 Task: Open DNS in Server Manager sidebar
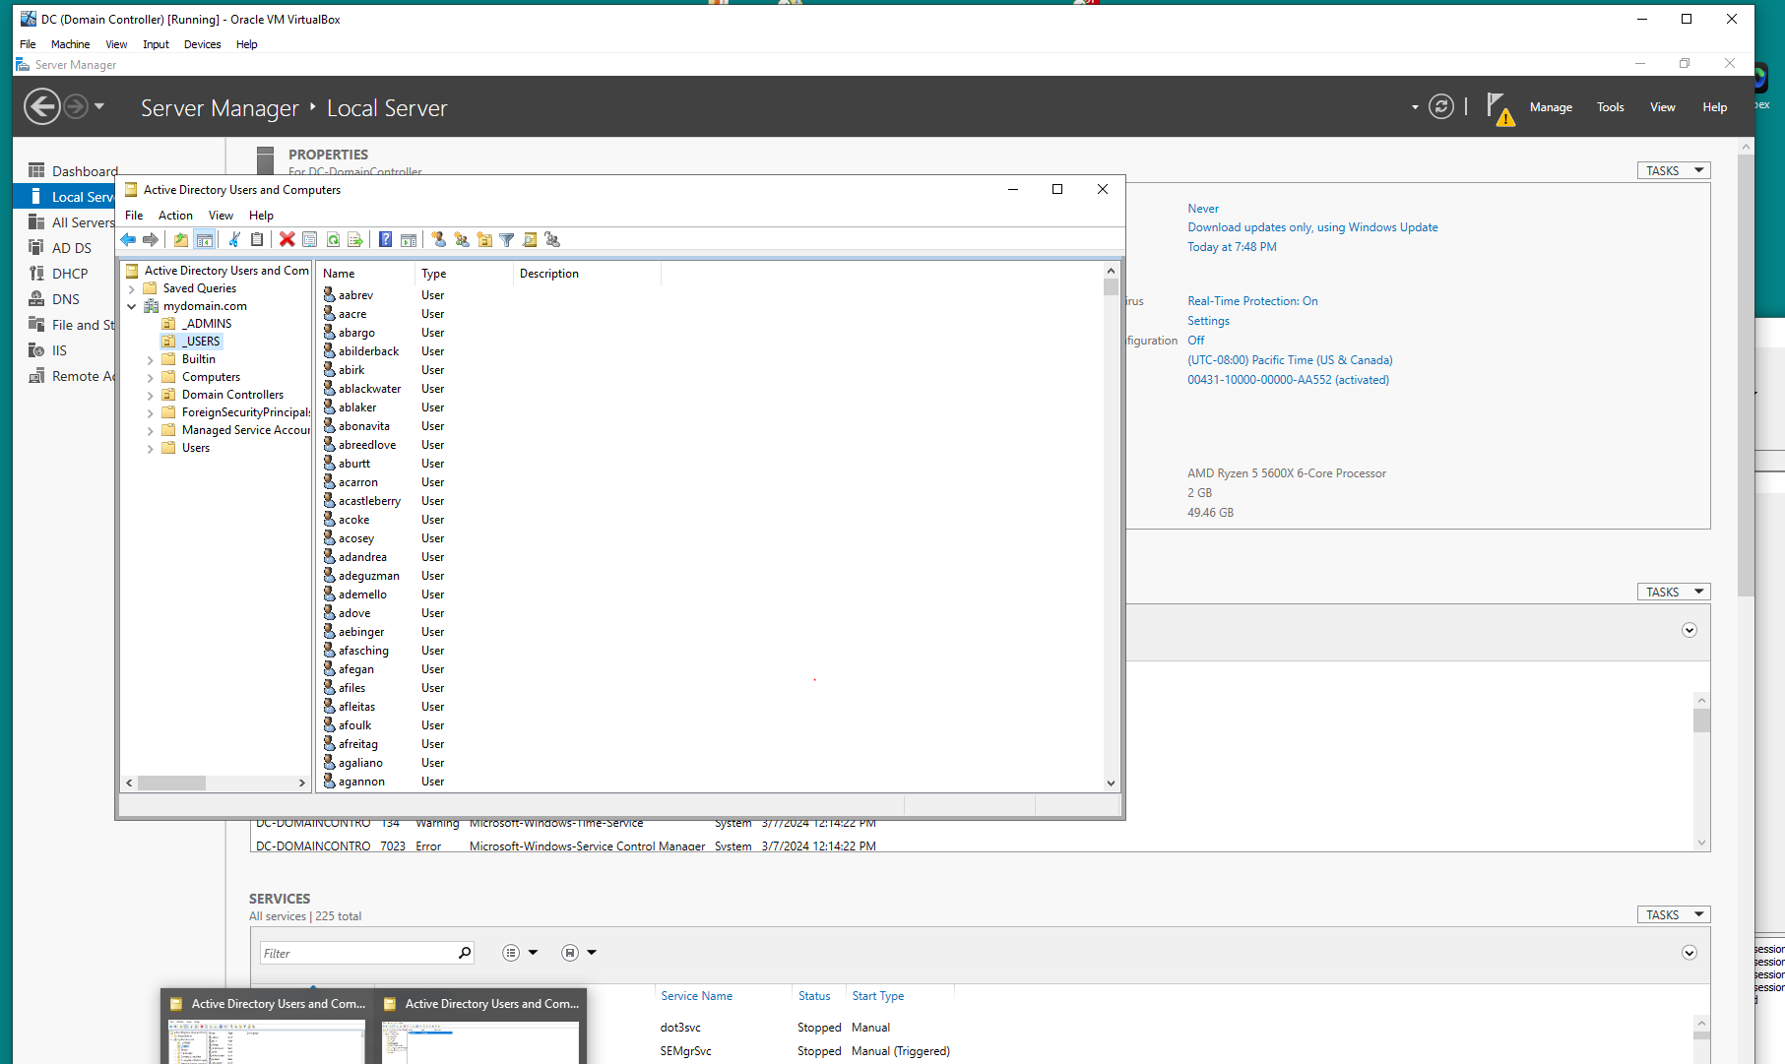(66, 299)
